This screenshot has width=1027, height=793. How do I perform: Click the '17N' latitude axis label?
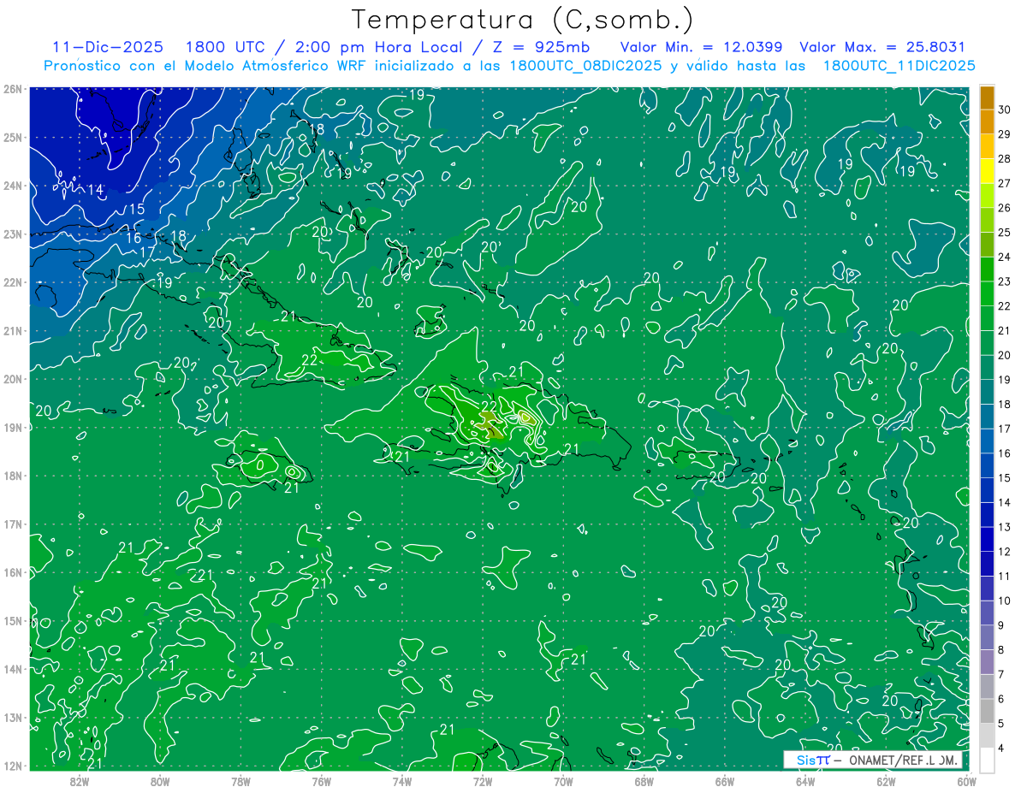[x=13, y=524]
